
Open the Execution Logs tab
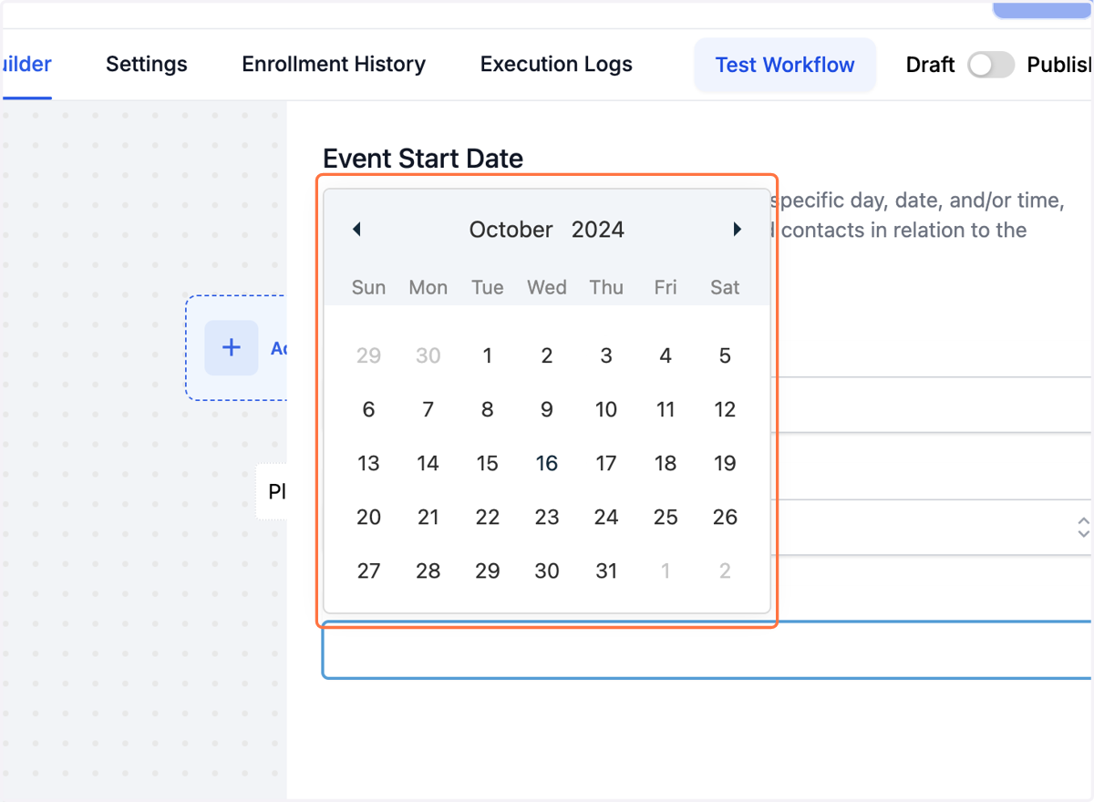pos(556,64)
